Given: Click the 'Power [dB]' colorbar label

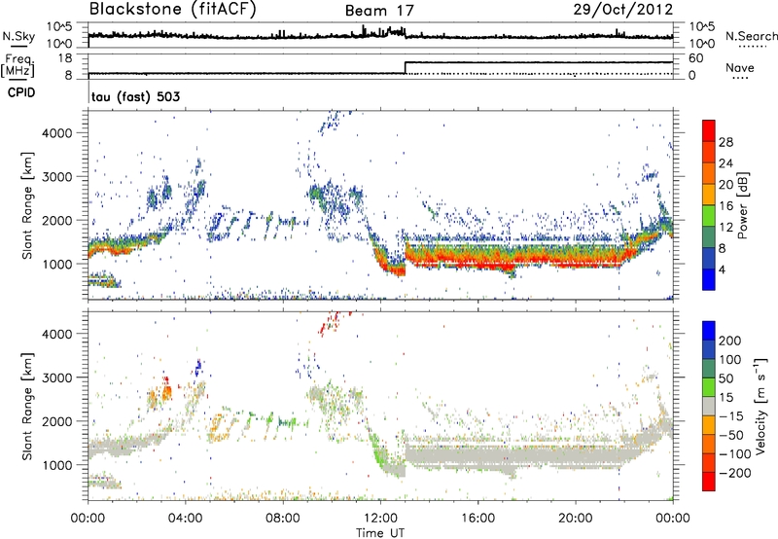Looking at the screenshot, I should click(x=742, y=205).
